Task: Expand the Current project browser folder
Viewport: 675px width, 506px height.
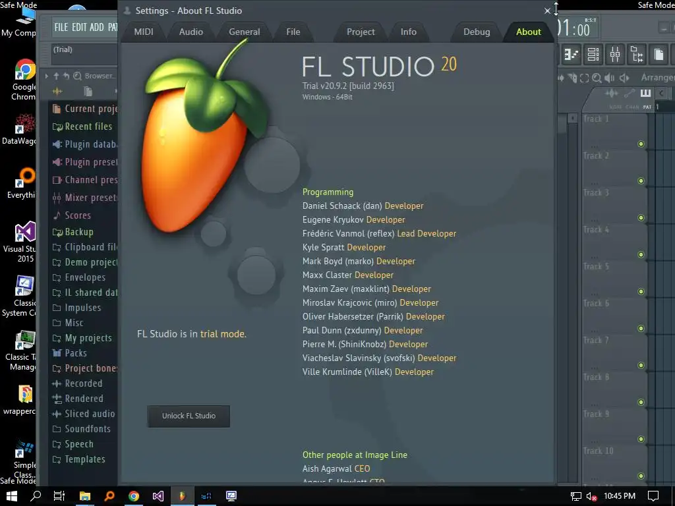Action: tap(84, 109)
